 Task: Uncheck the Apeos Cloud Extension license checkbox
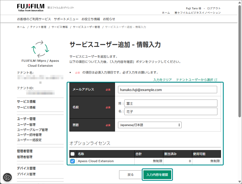tap(73, 161)
